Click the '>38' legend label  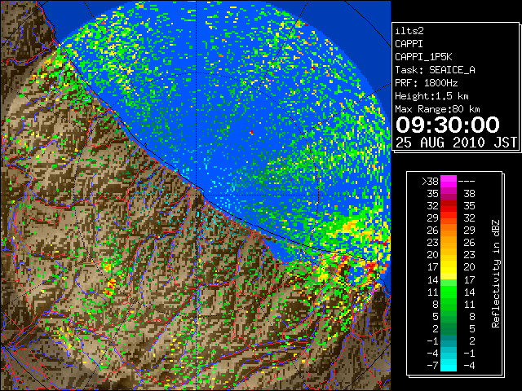pyautogui.click(x=430, y=182)
